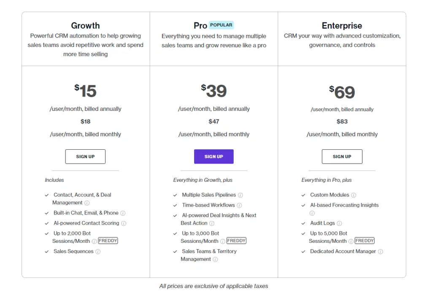This screenshot has width=432, height=299.
Task: Click info icon next to AI-powered Contact Scoring
Action: coord(124,224)
